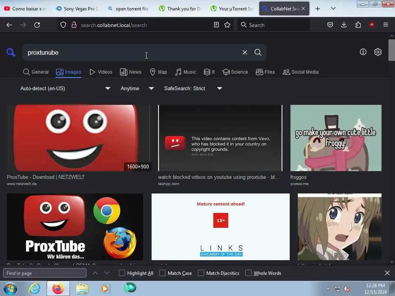
Task: Switch to Sony Vegas Pro browser tab
Action: pos(77,9)
